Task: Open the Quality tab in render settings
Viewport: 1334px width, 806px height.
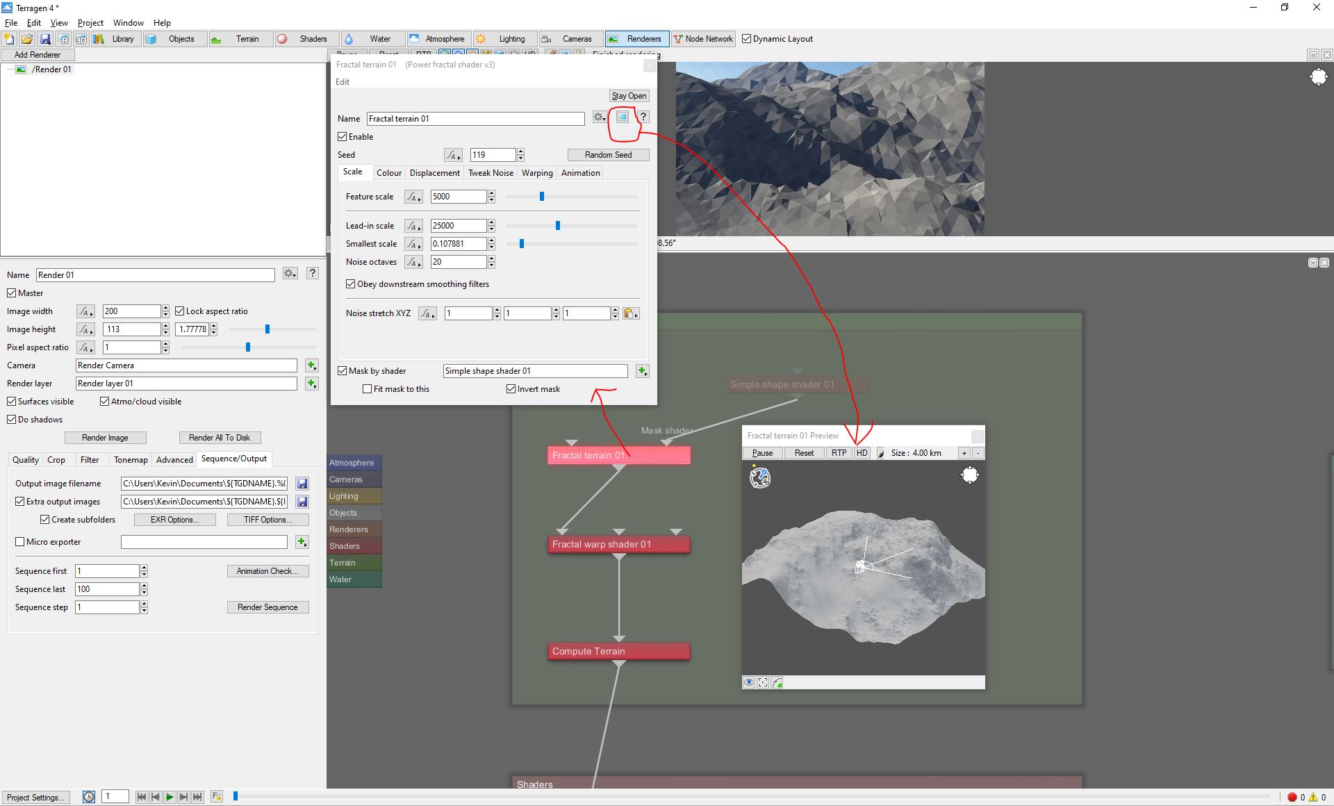Action: pos(26,460)
